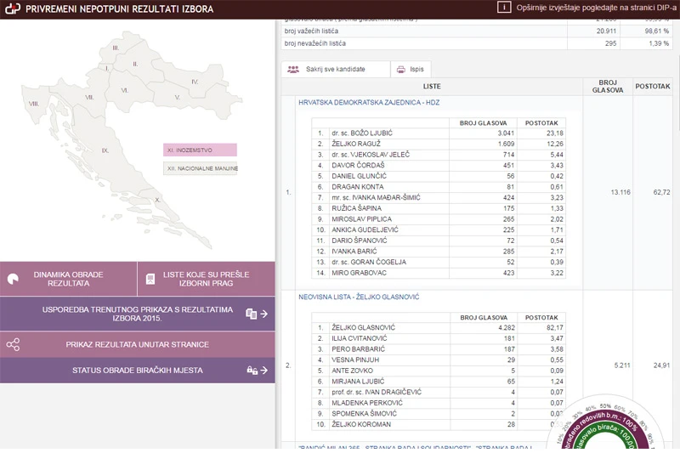Select constituency IV. on the map

point(195,82)
